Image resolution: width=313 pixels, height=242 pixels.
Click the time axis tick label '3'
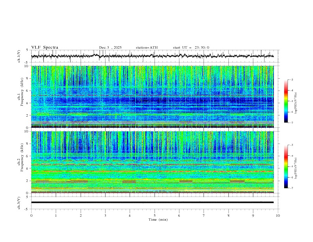pos(105,216)
